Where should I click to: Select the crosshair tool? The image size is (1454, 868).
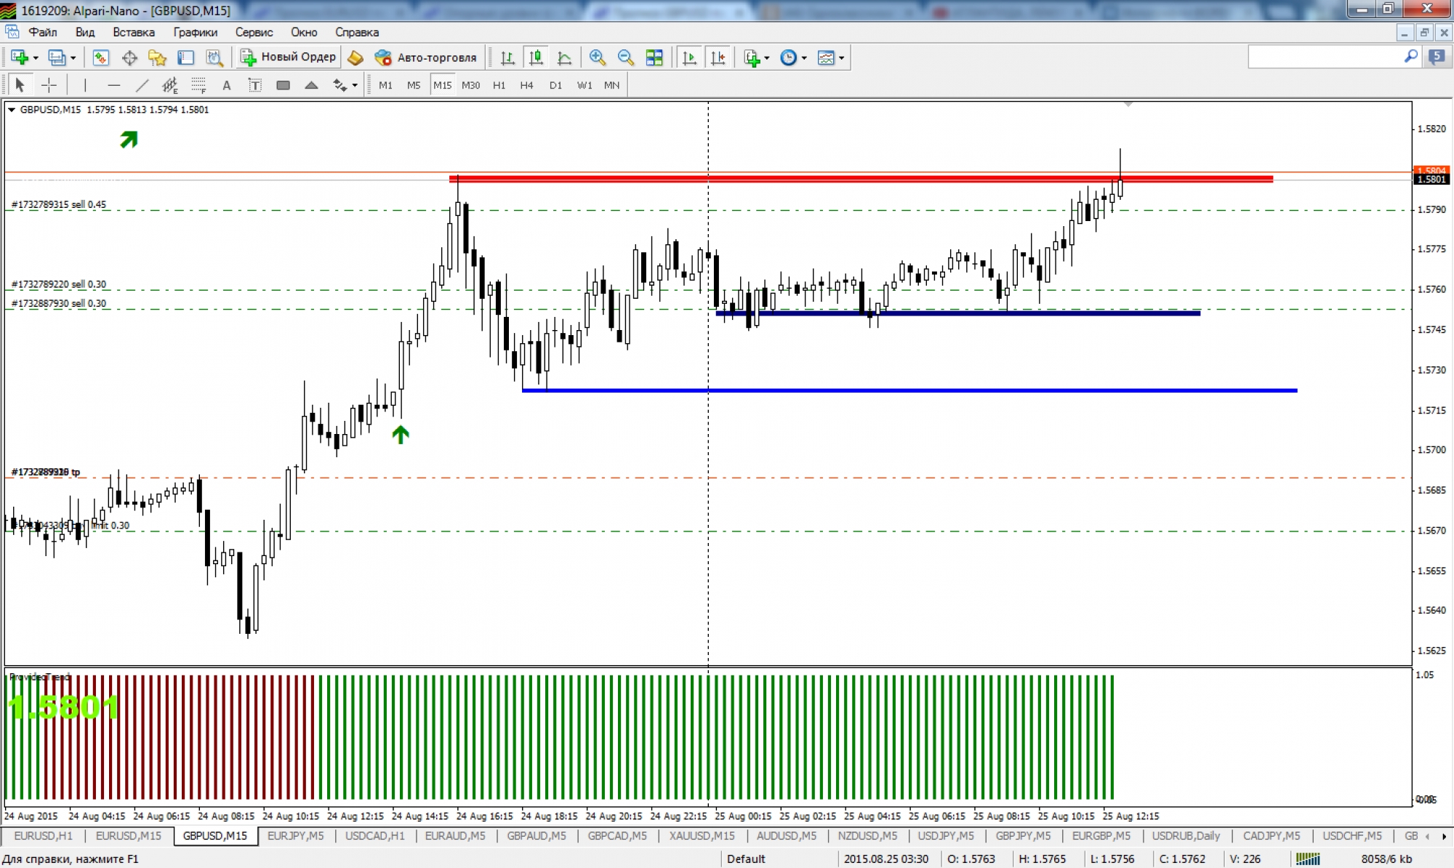click(x=49, y=85)
